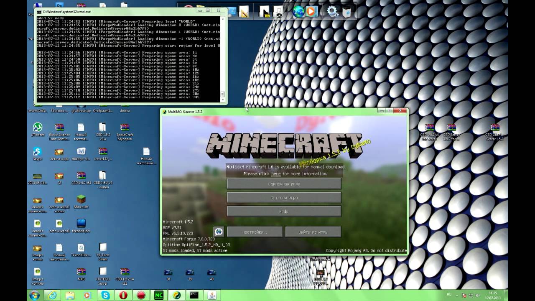The width and height of the screenshot is (535, 301).
Task: Open Windows Explorer folder on taskbar
Action: pyautogui.click(x=70, y=295)
